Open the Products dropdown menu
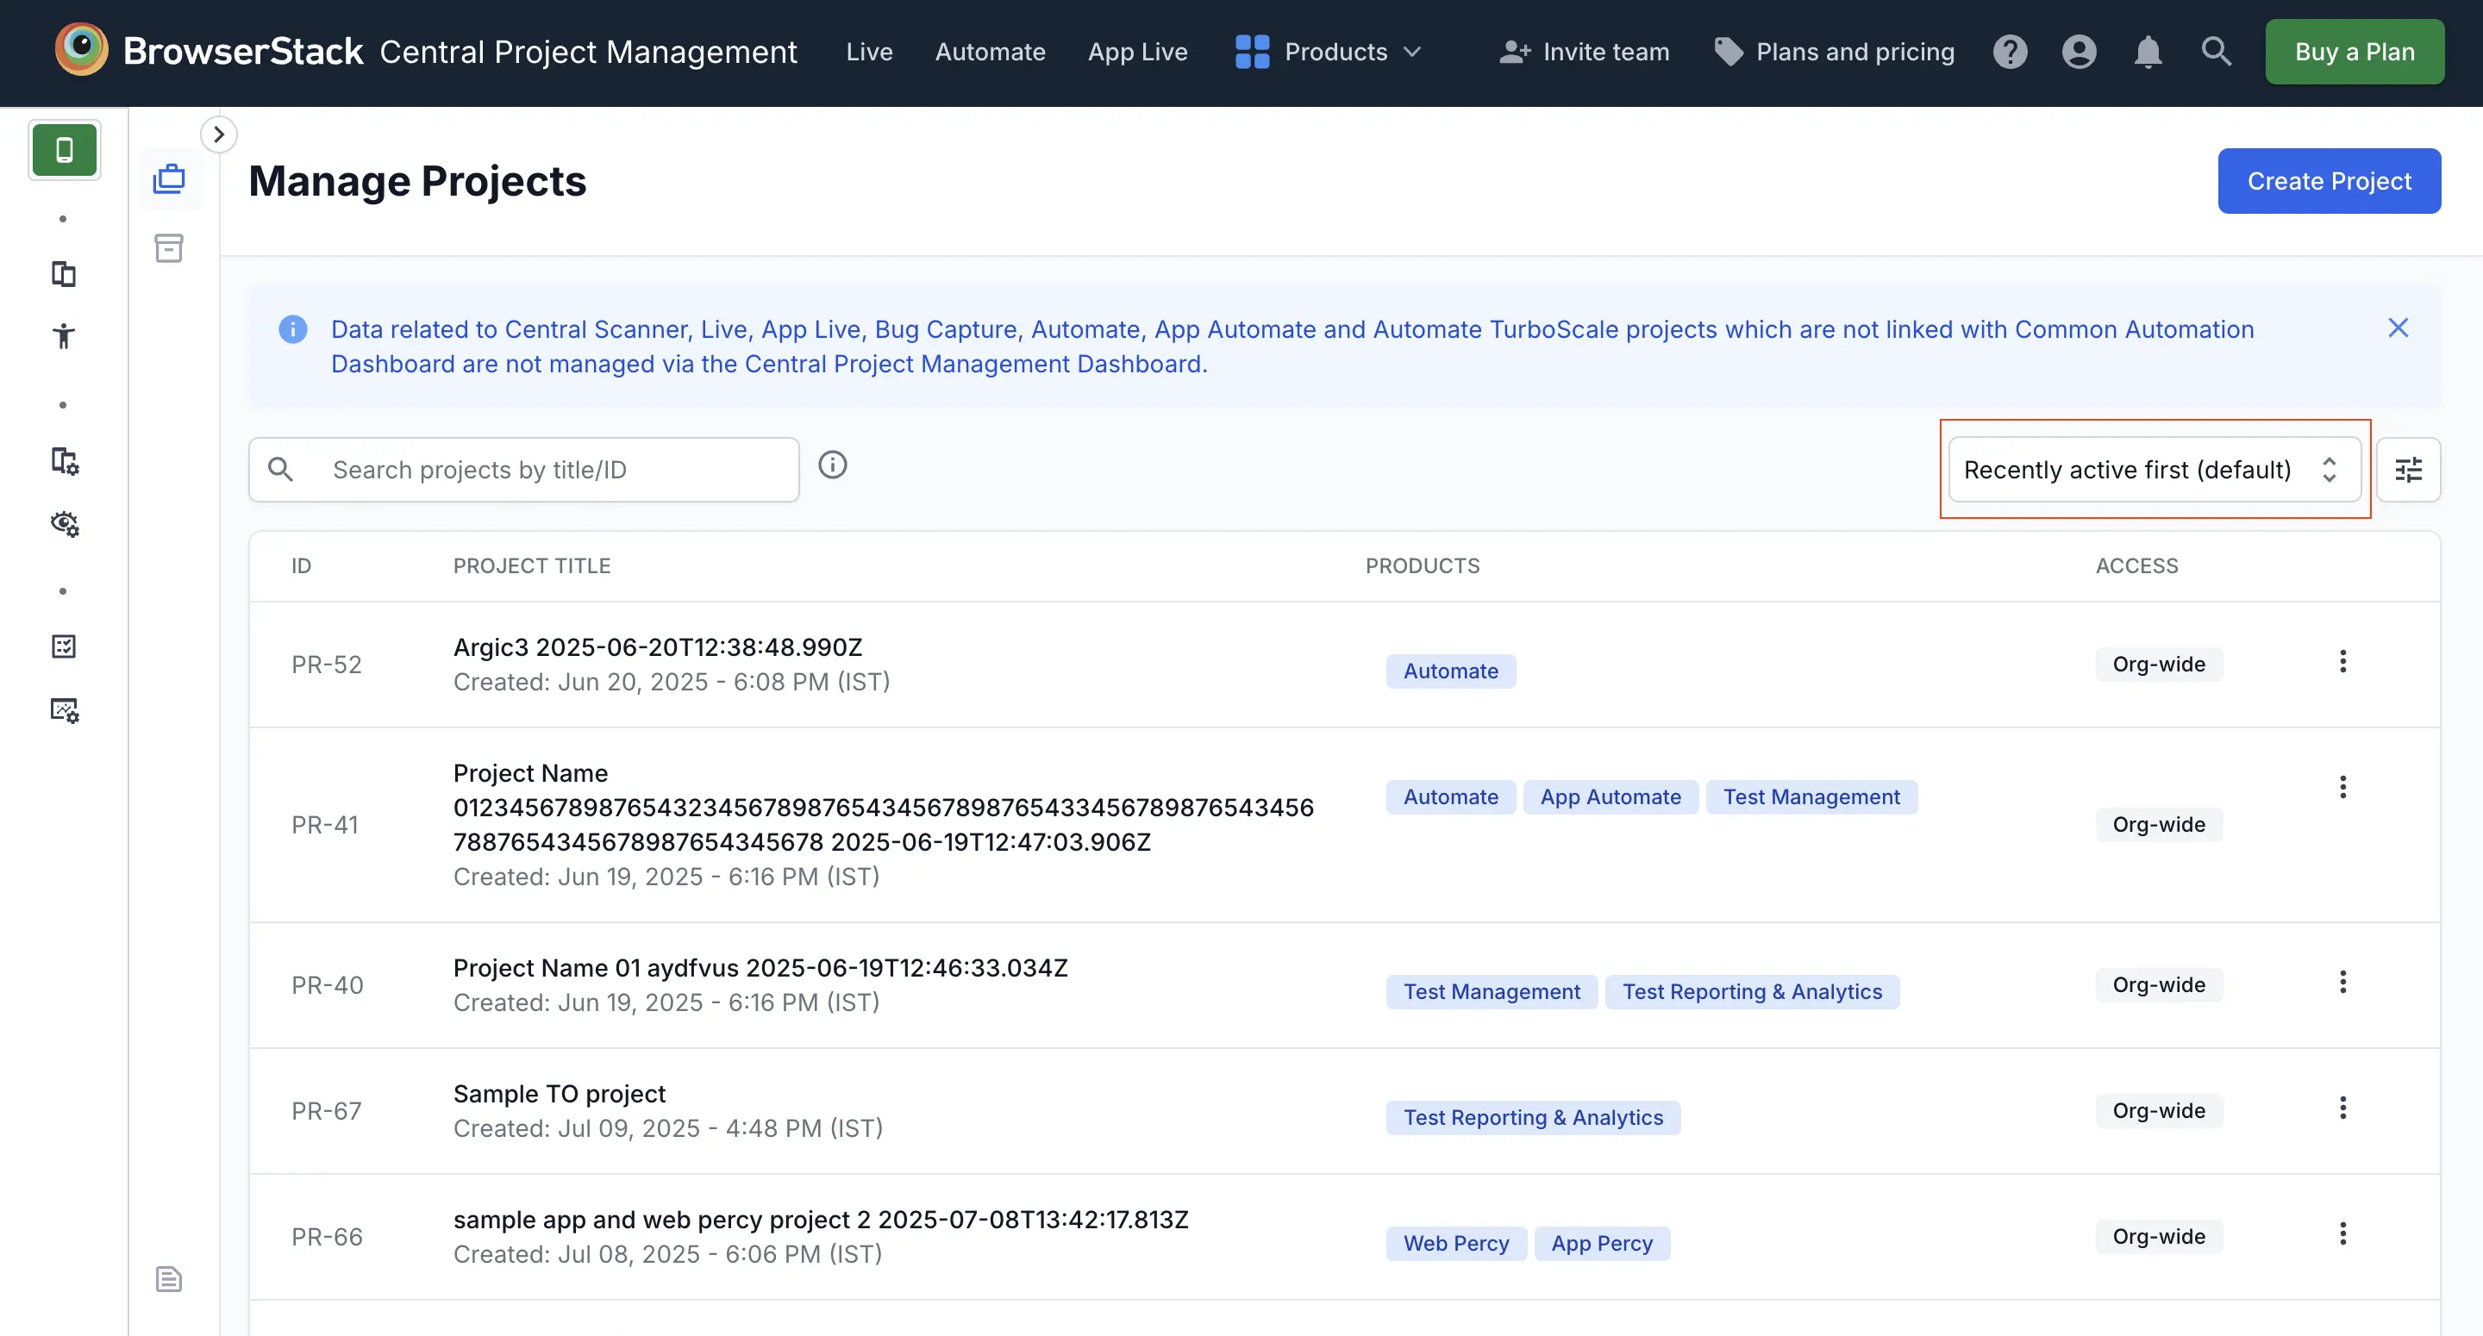2483x1336 pixels. click(x=1329, y=51)
